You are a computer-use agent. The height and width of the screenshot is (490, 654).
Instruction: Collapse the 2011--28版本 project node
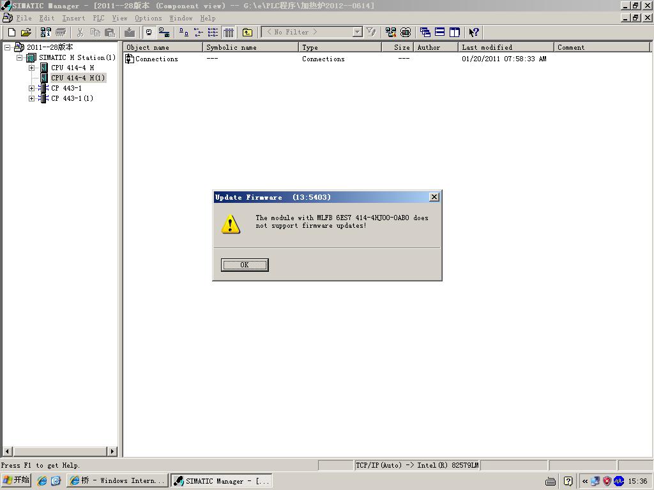[x=7, y=47]
